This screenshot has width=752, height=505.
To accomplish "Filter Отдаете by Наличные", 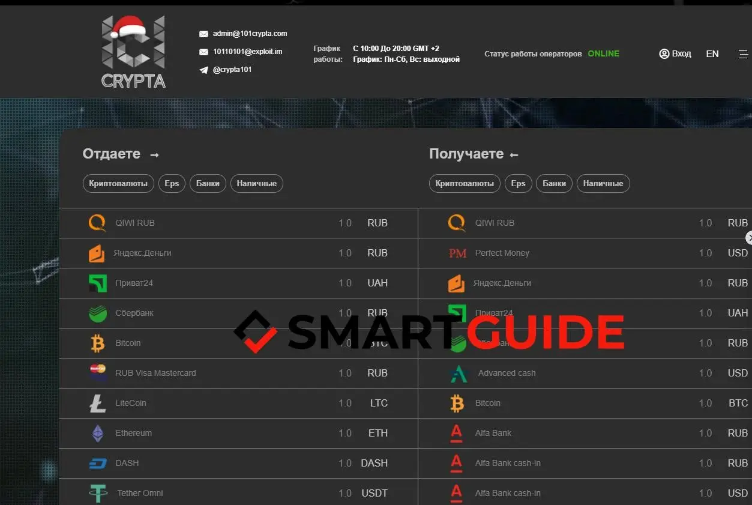I will pyautogui.click(x=257, y=184).
